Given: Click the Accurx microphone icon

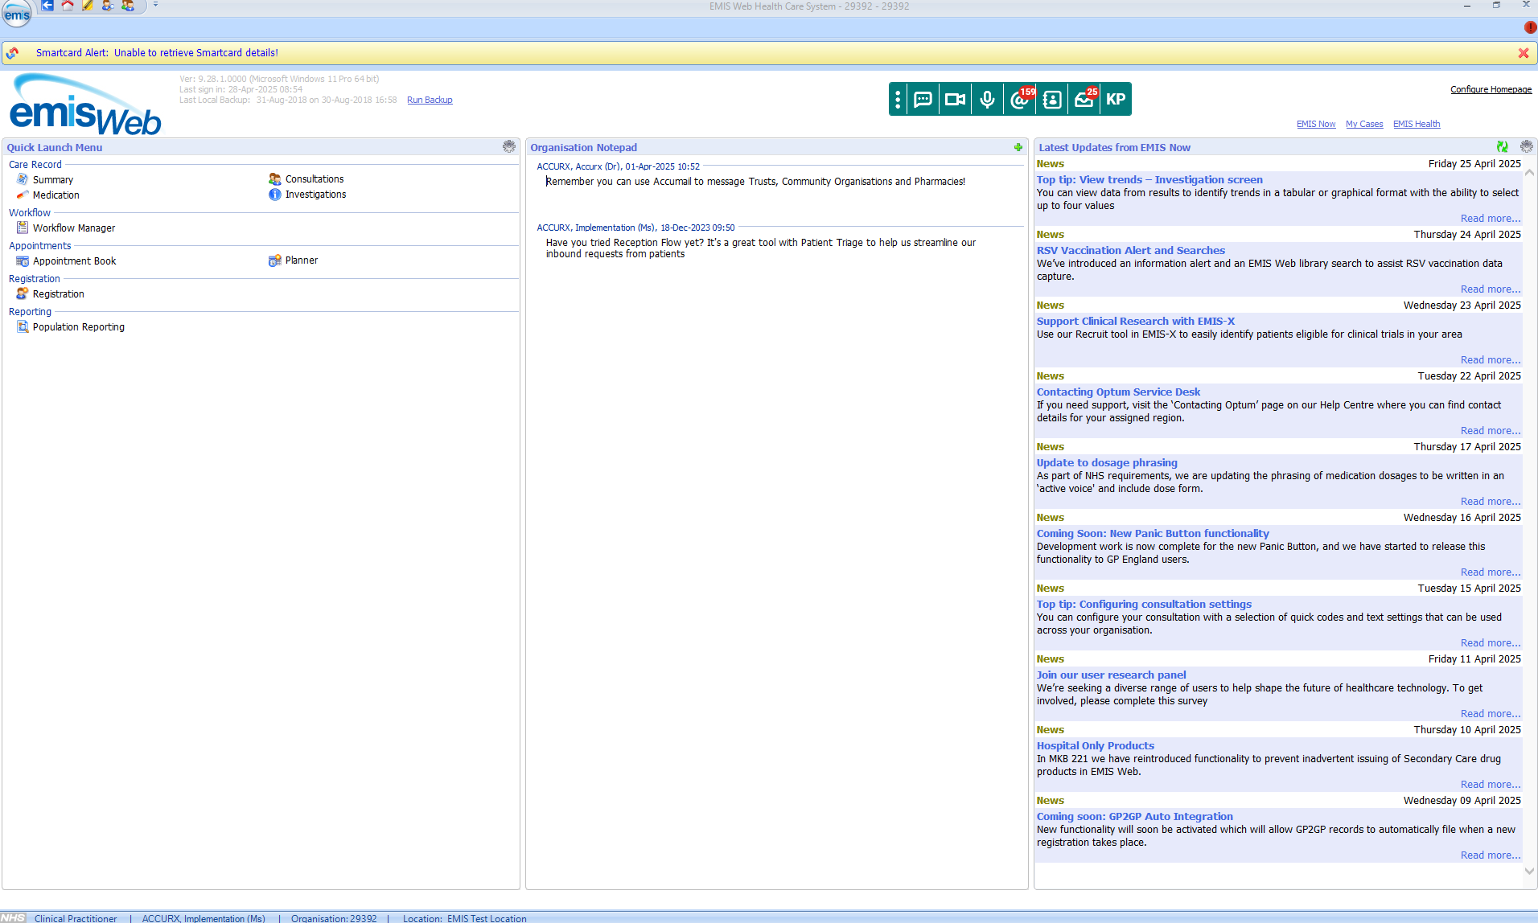Looking at the screenshot, I should point(987,99).
